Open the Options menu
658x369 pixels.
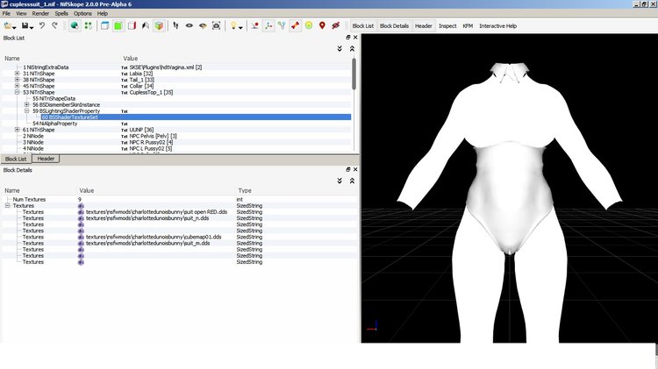(82, 13)
